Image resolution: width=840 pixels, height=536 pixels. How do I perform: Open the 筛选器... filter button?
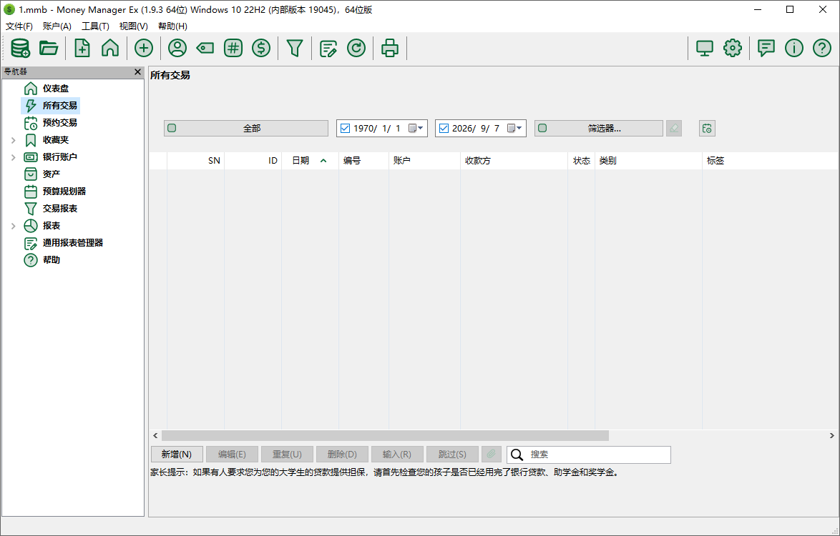click(599, 129)
